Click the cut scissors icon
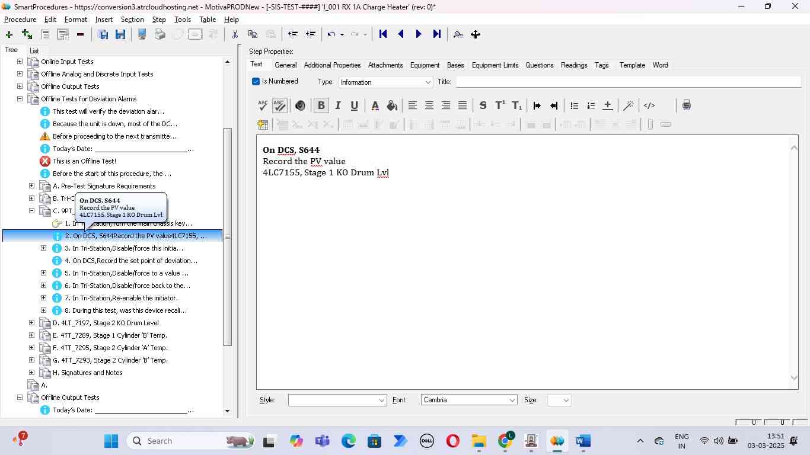This screenshot has height=455, width=810. 235,34
